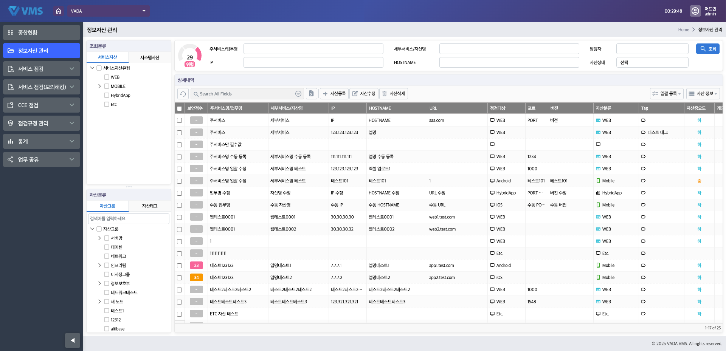Click the 자산수정 button
Image resolution: width=726 pixels, height=351 pixels.
coord(364,94)
